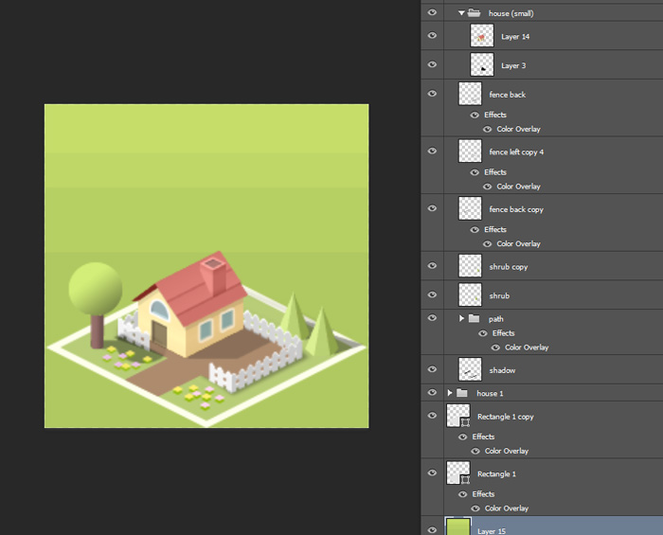
Task: Hide Layer 15 using its eye icon
Action: [432, 530]
